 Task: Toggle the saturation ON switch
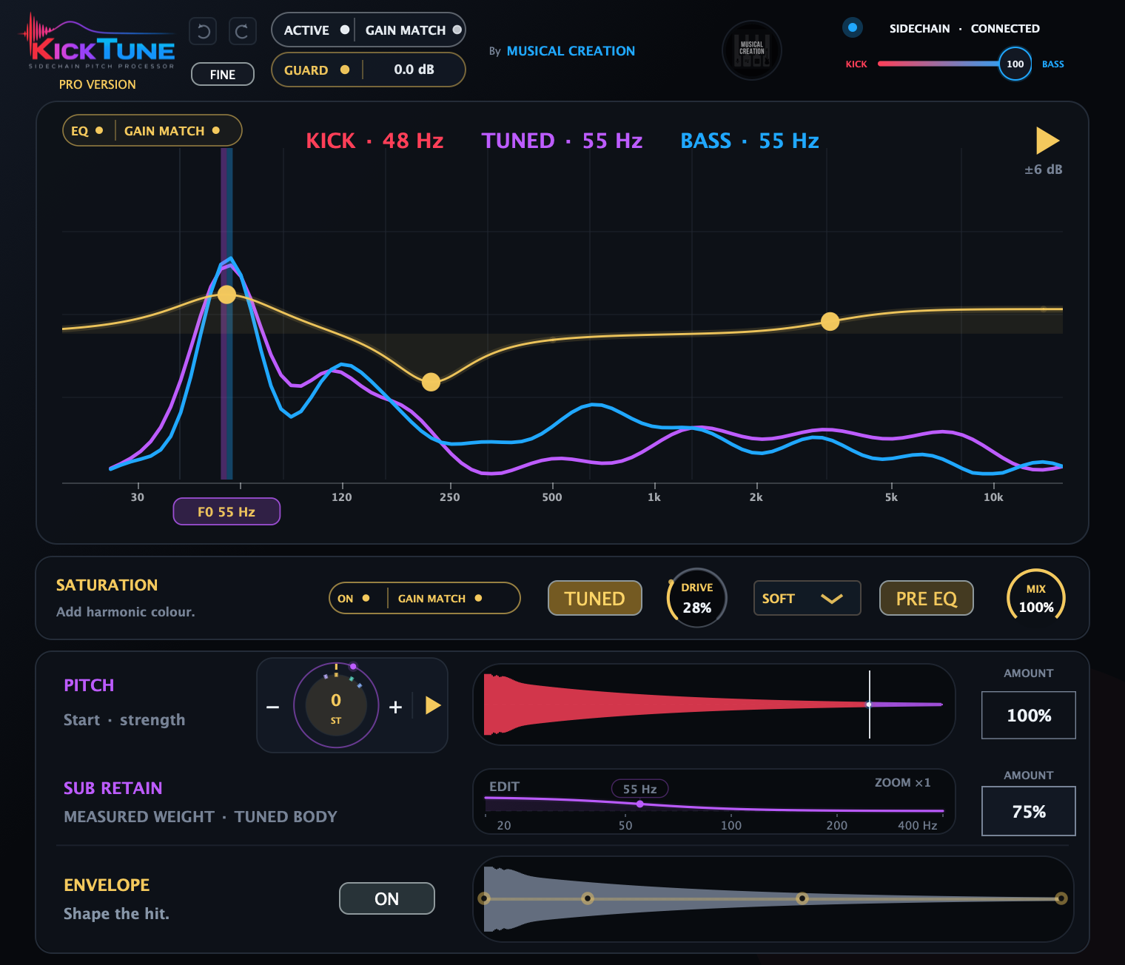point(354,598)
